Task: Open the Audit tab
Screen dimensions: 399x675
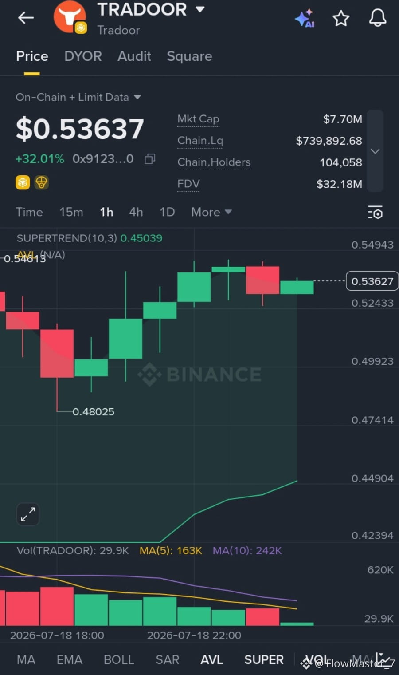Action: click(x=134, y=56)
